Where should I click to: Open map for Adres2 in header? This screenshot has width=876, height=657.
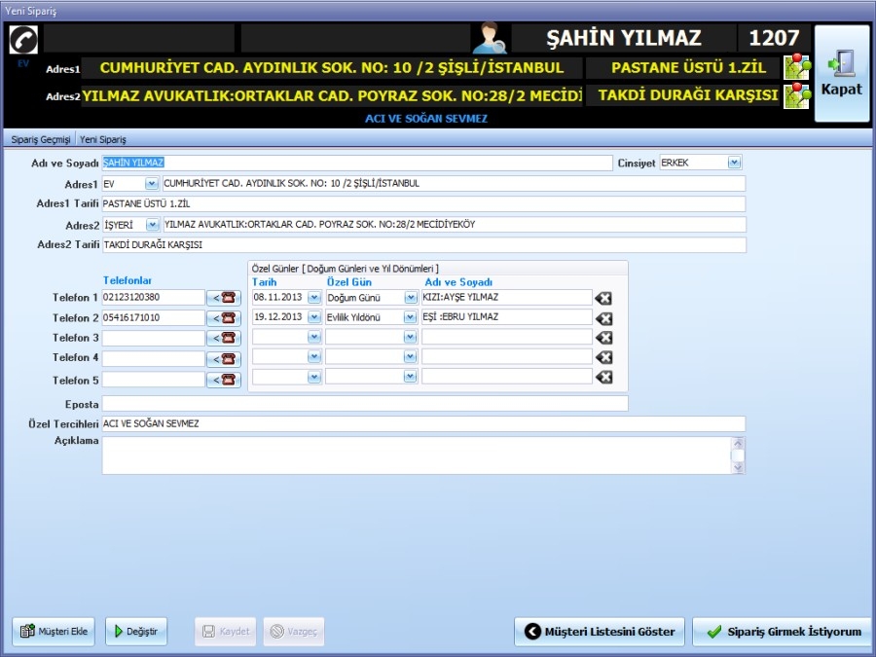(797, 95)
